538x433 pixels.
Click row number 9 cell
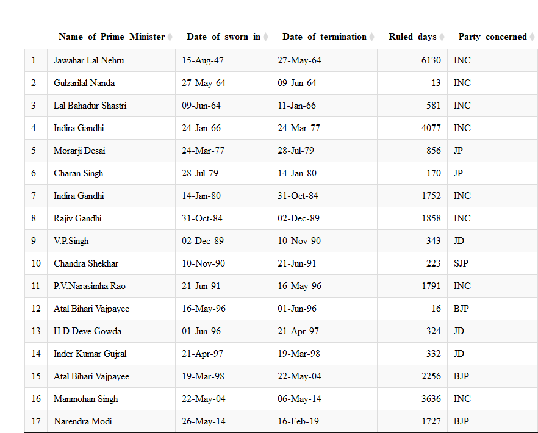click(x=34, y=241)
